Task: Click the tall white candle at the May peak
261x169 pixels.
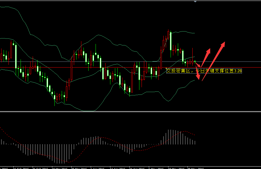Action: 171,41
